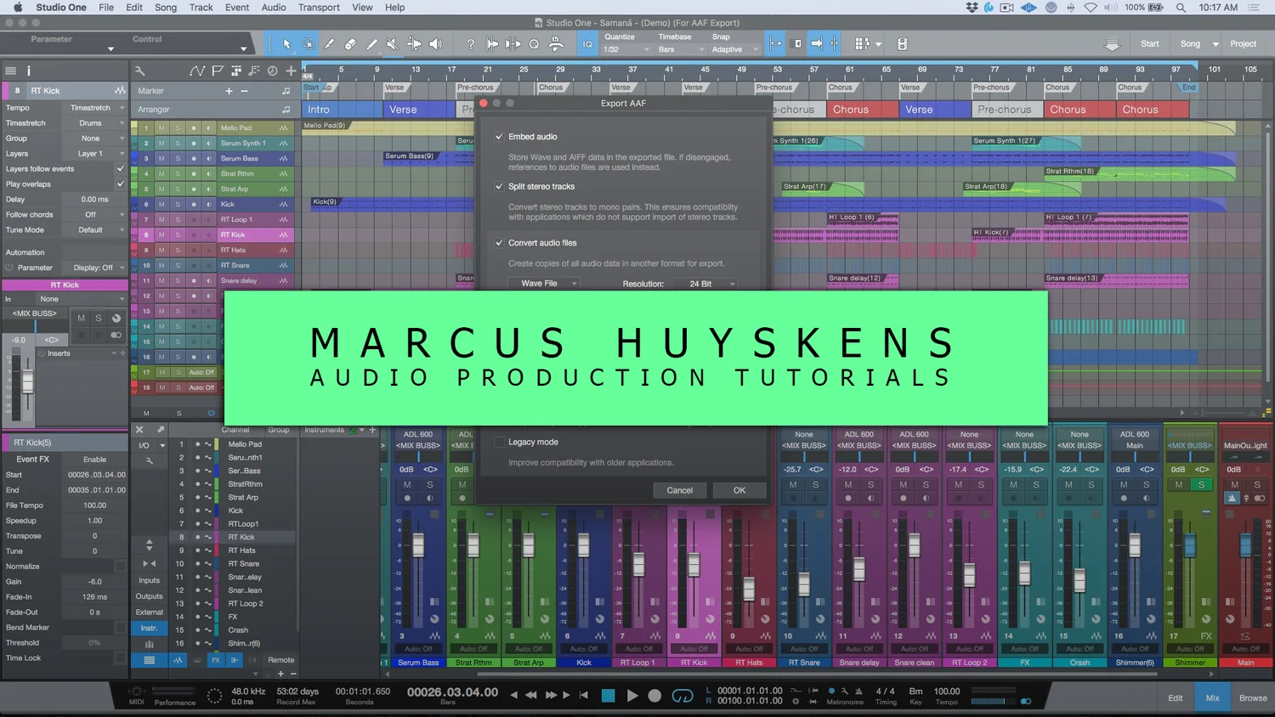The image size is (1275, 717).
Task: Open macOS Spotlight search
Action: point(1181,8)
